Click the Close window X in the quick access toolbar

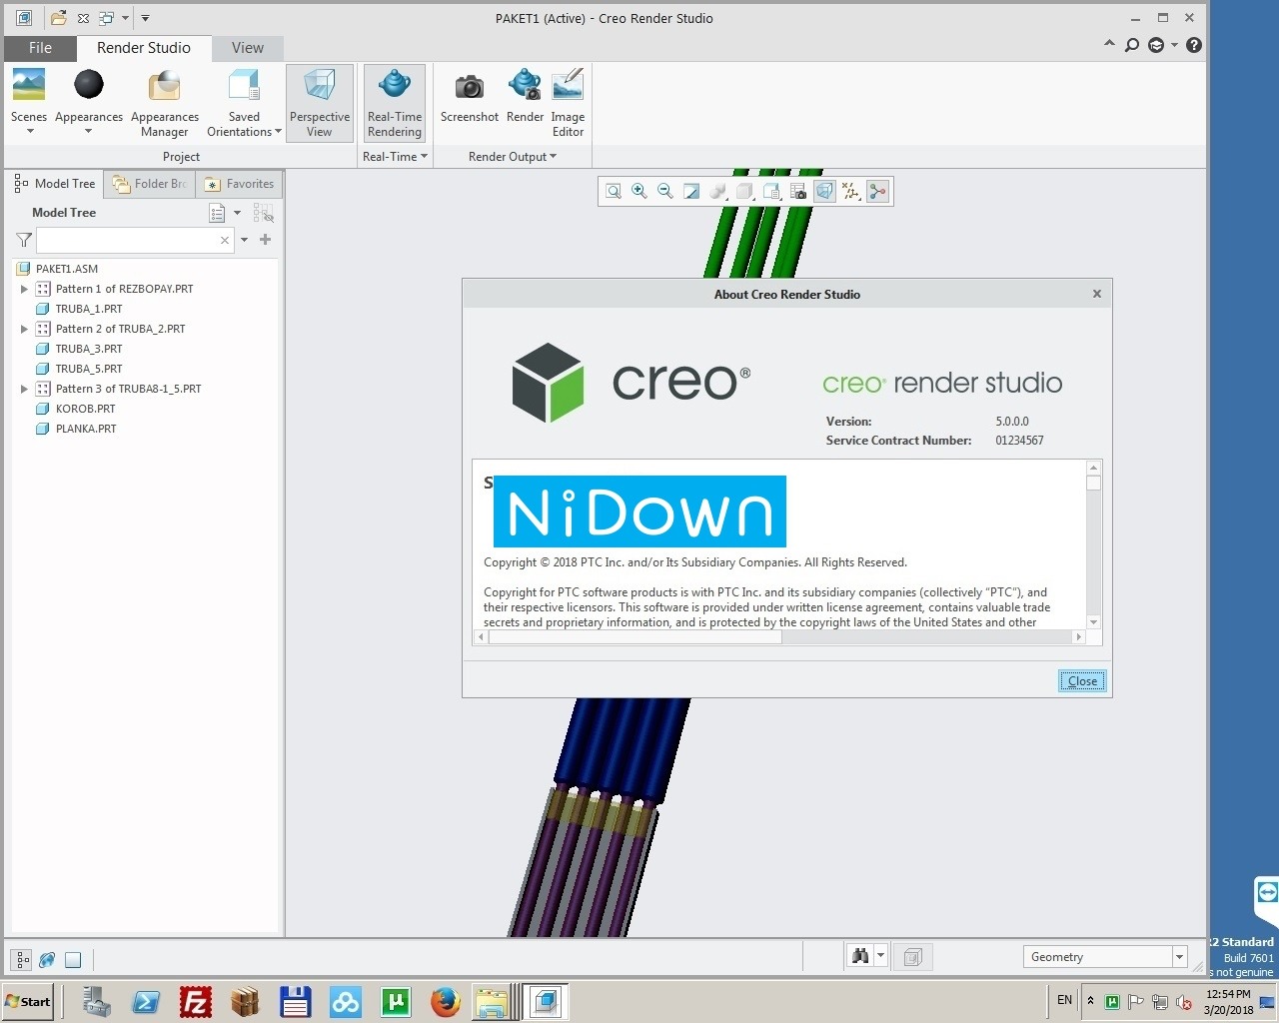coord(84,18)
